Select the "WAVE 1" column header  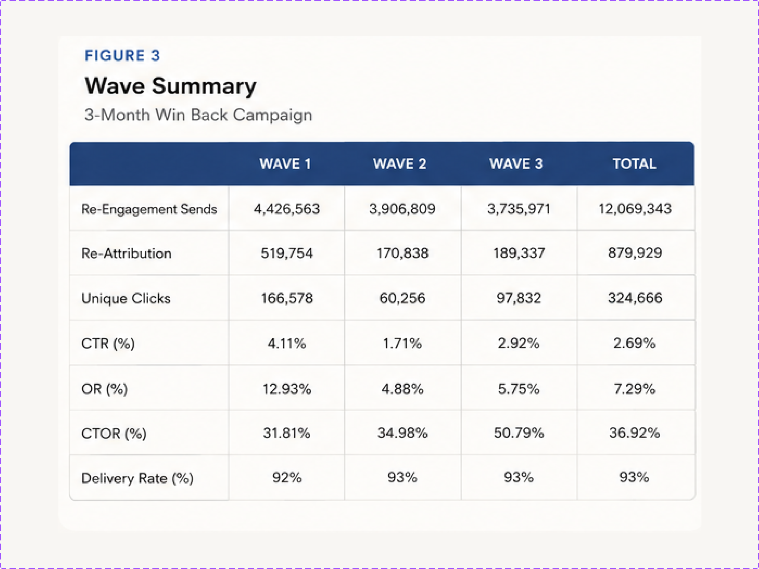click(x=285, y=164)
